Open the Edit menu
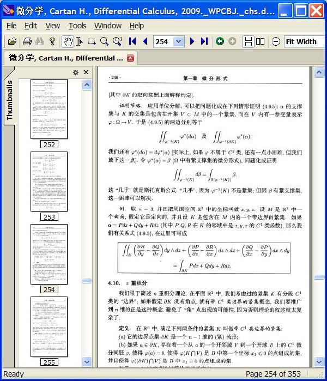The width and height of the screenshot is (327, 381). [x=31, y=26]
